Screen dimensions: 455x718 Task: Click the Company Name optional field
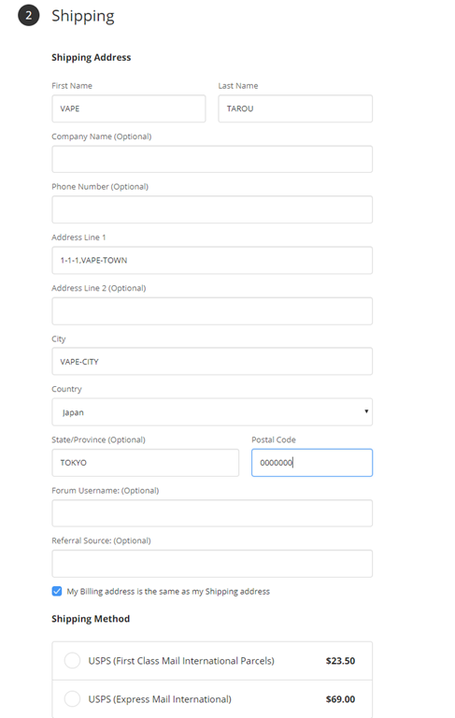coord(212,159)
